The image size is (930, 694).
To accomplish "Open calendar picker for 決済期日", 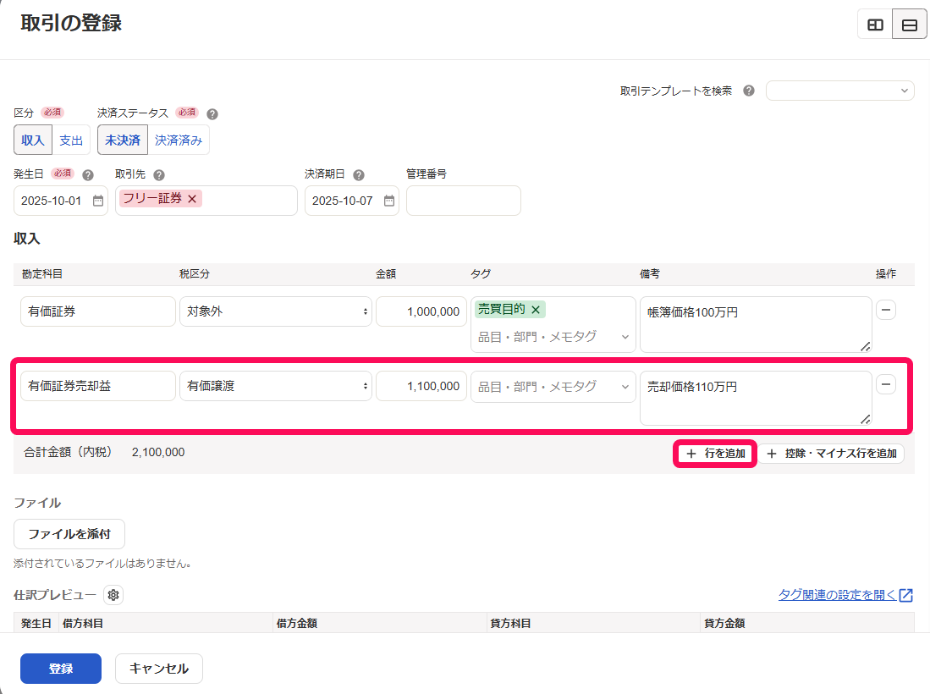I will coord(389,201).
